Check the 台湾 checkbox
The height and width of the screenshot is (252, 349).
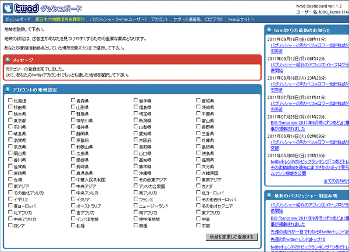tap(10, 179)
